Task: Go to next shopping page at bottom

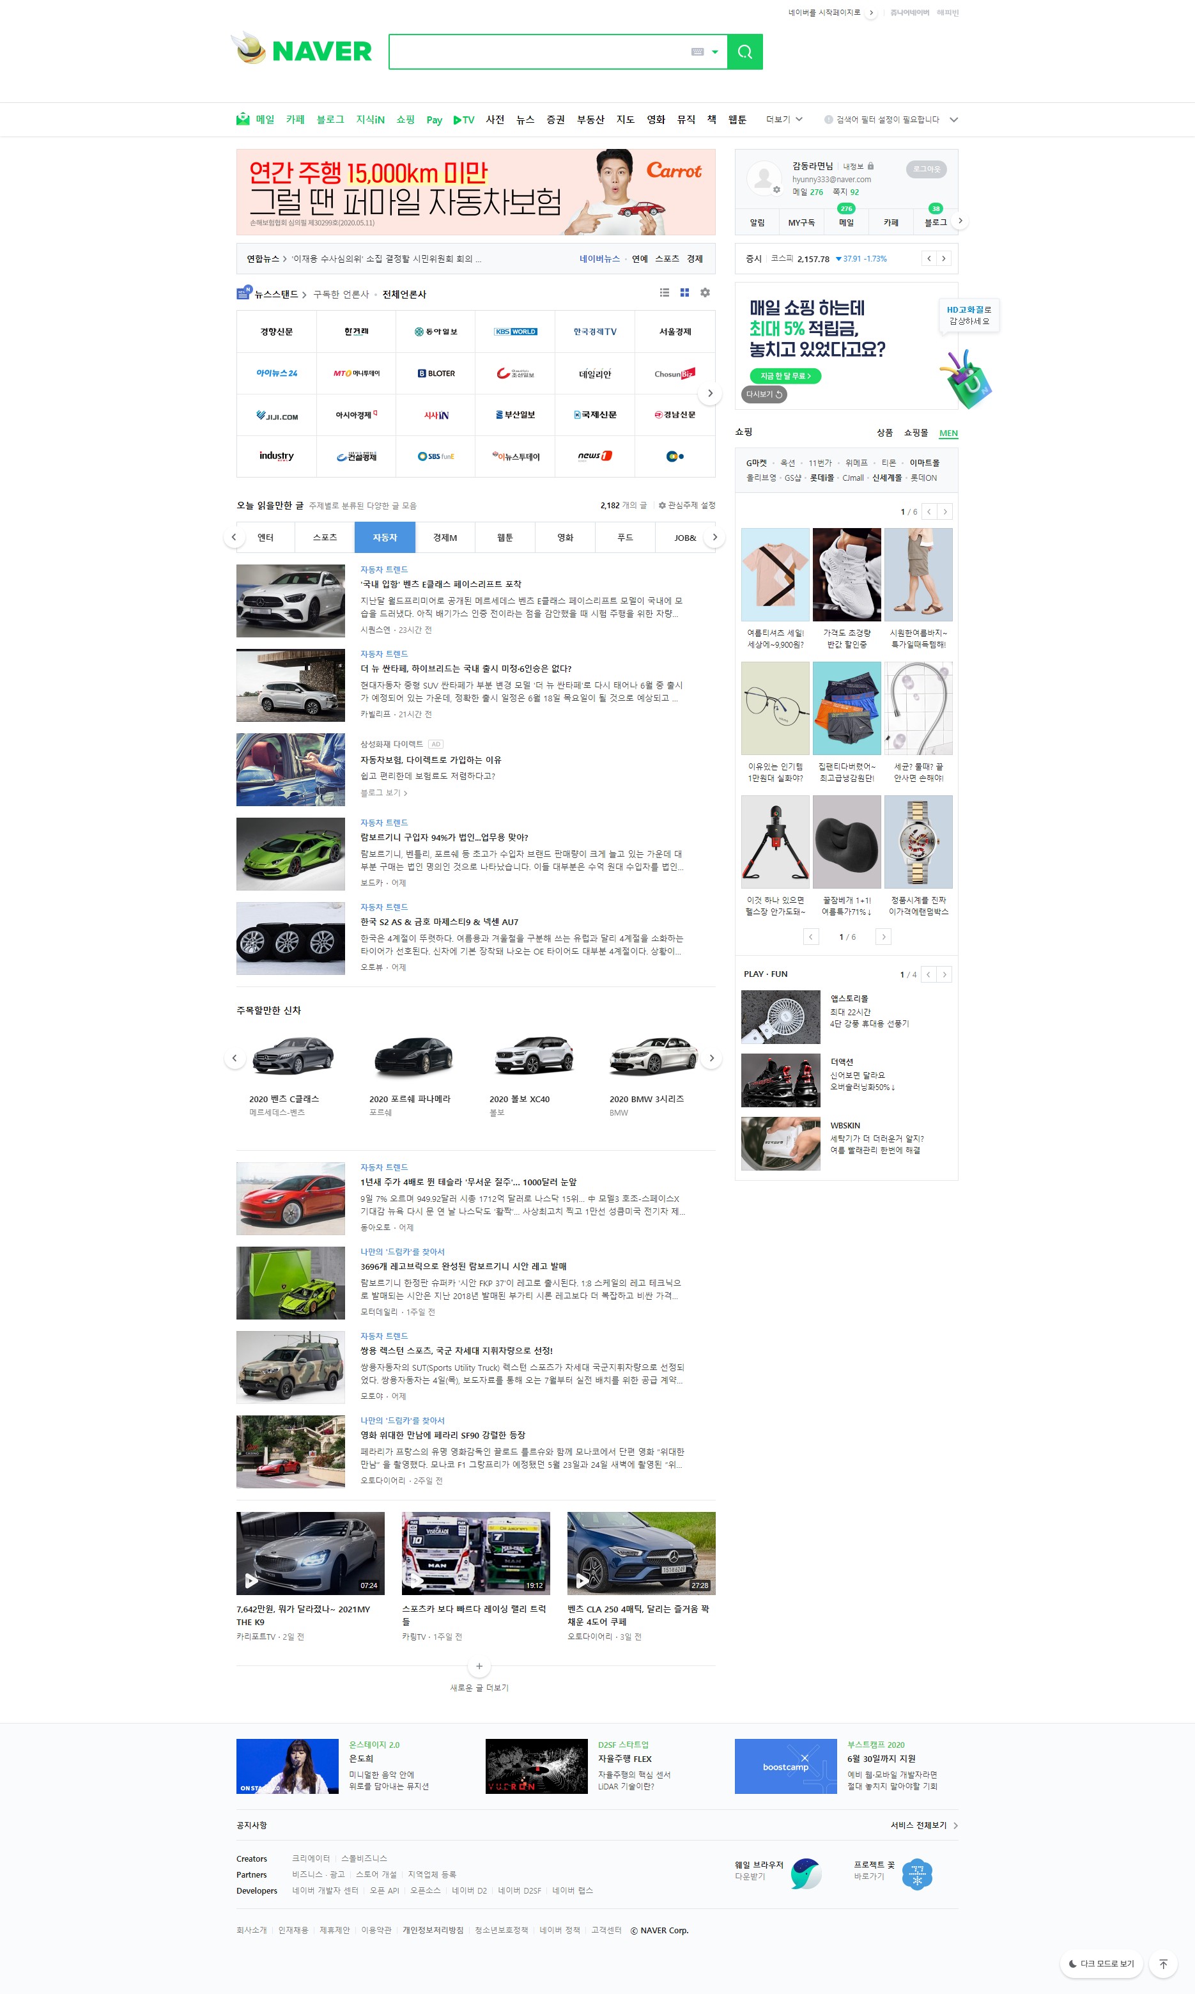Action: [883, 937]
